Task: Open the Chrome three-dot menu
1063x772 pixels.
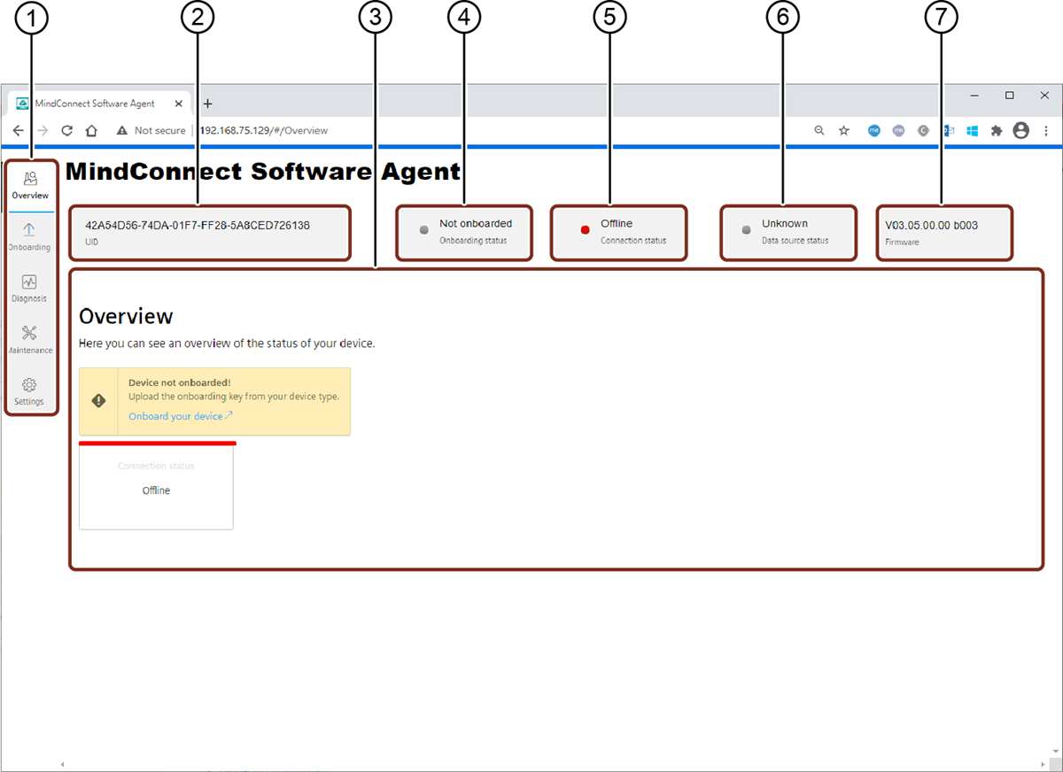Action: [1046, 130]
